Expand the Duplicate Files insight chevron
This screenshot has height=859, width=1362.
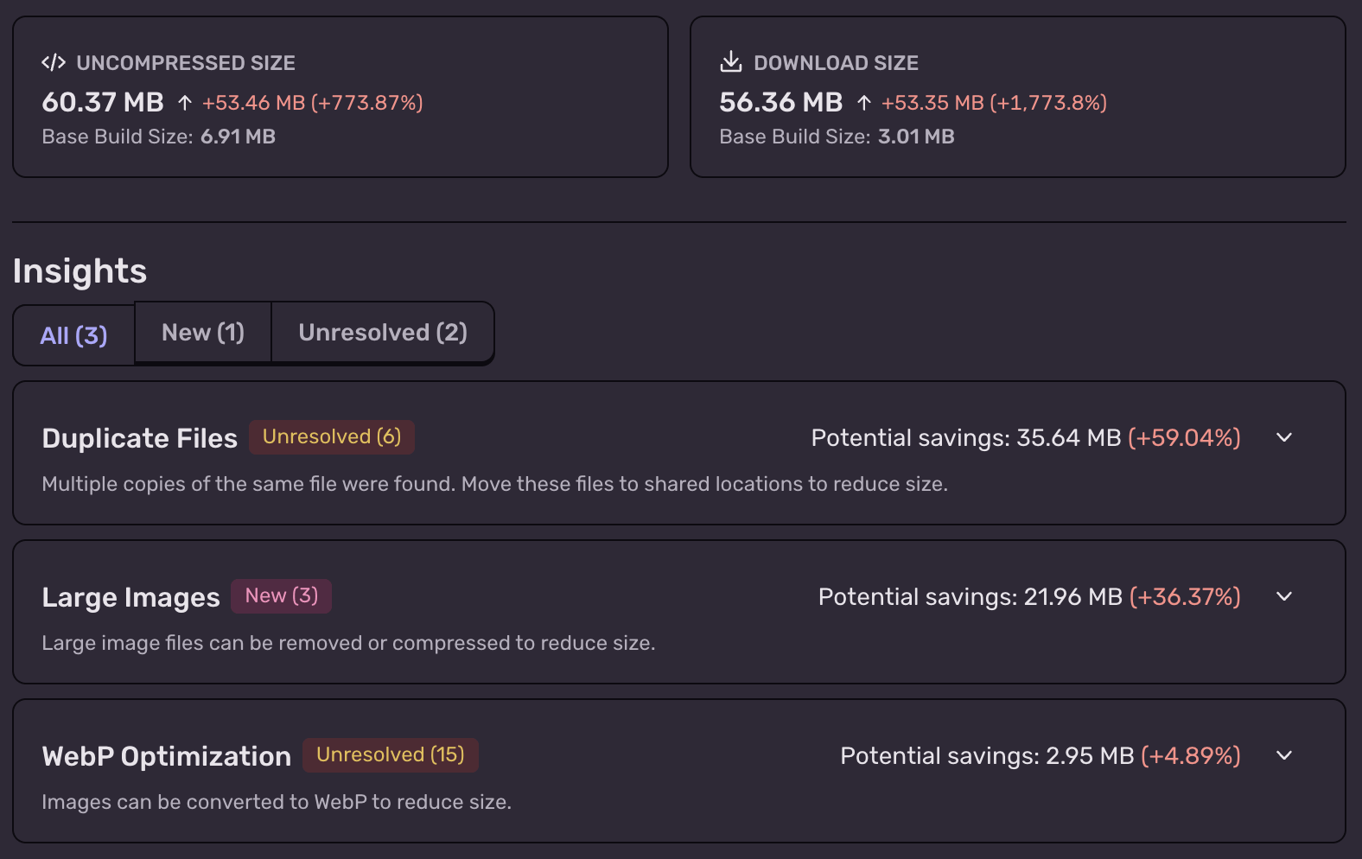(x=1284, y=437)
